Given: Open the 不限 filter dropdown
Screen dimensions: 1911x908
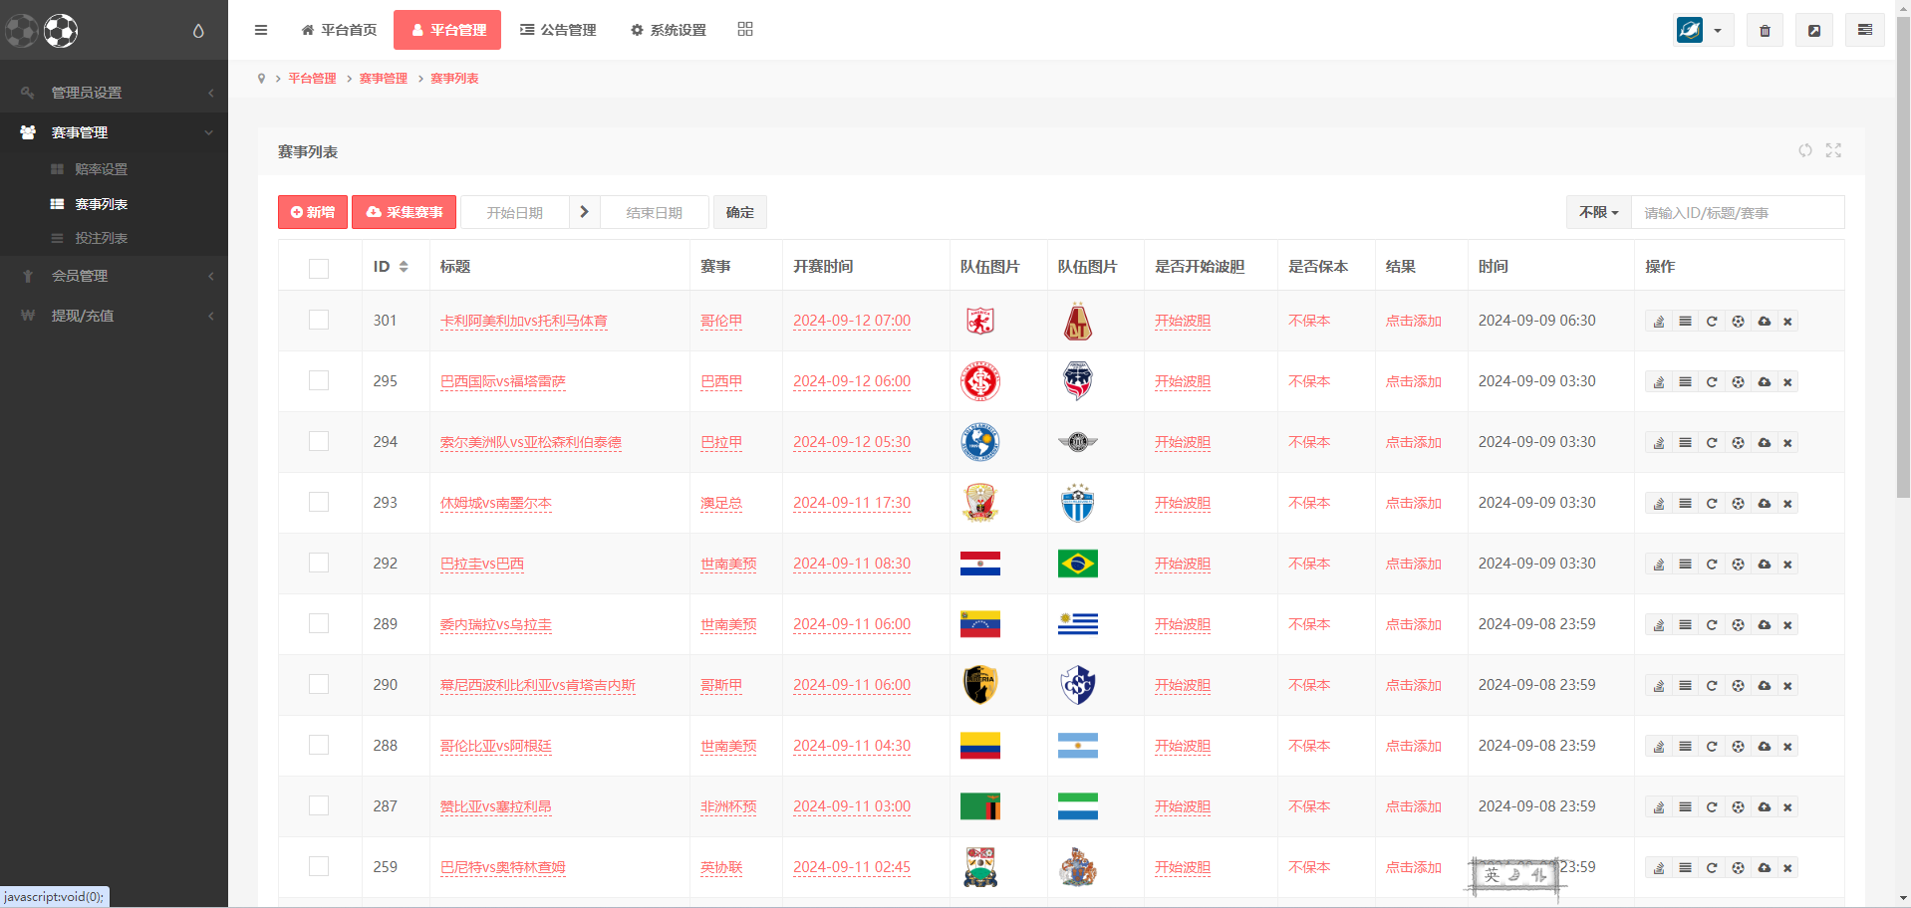Looking at the screenshot, I should pyautogui.click(x=1598, y=213).
